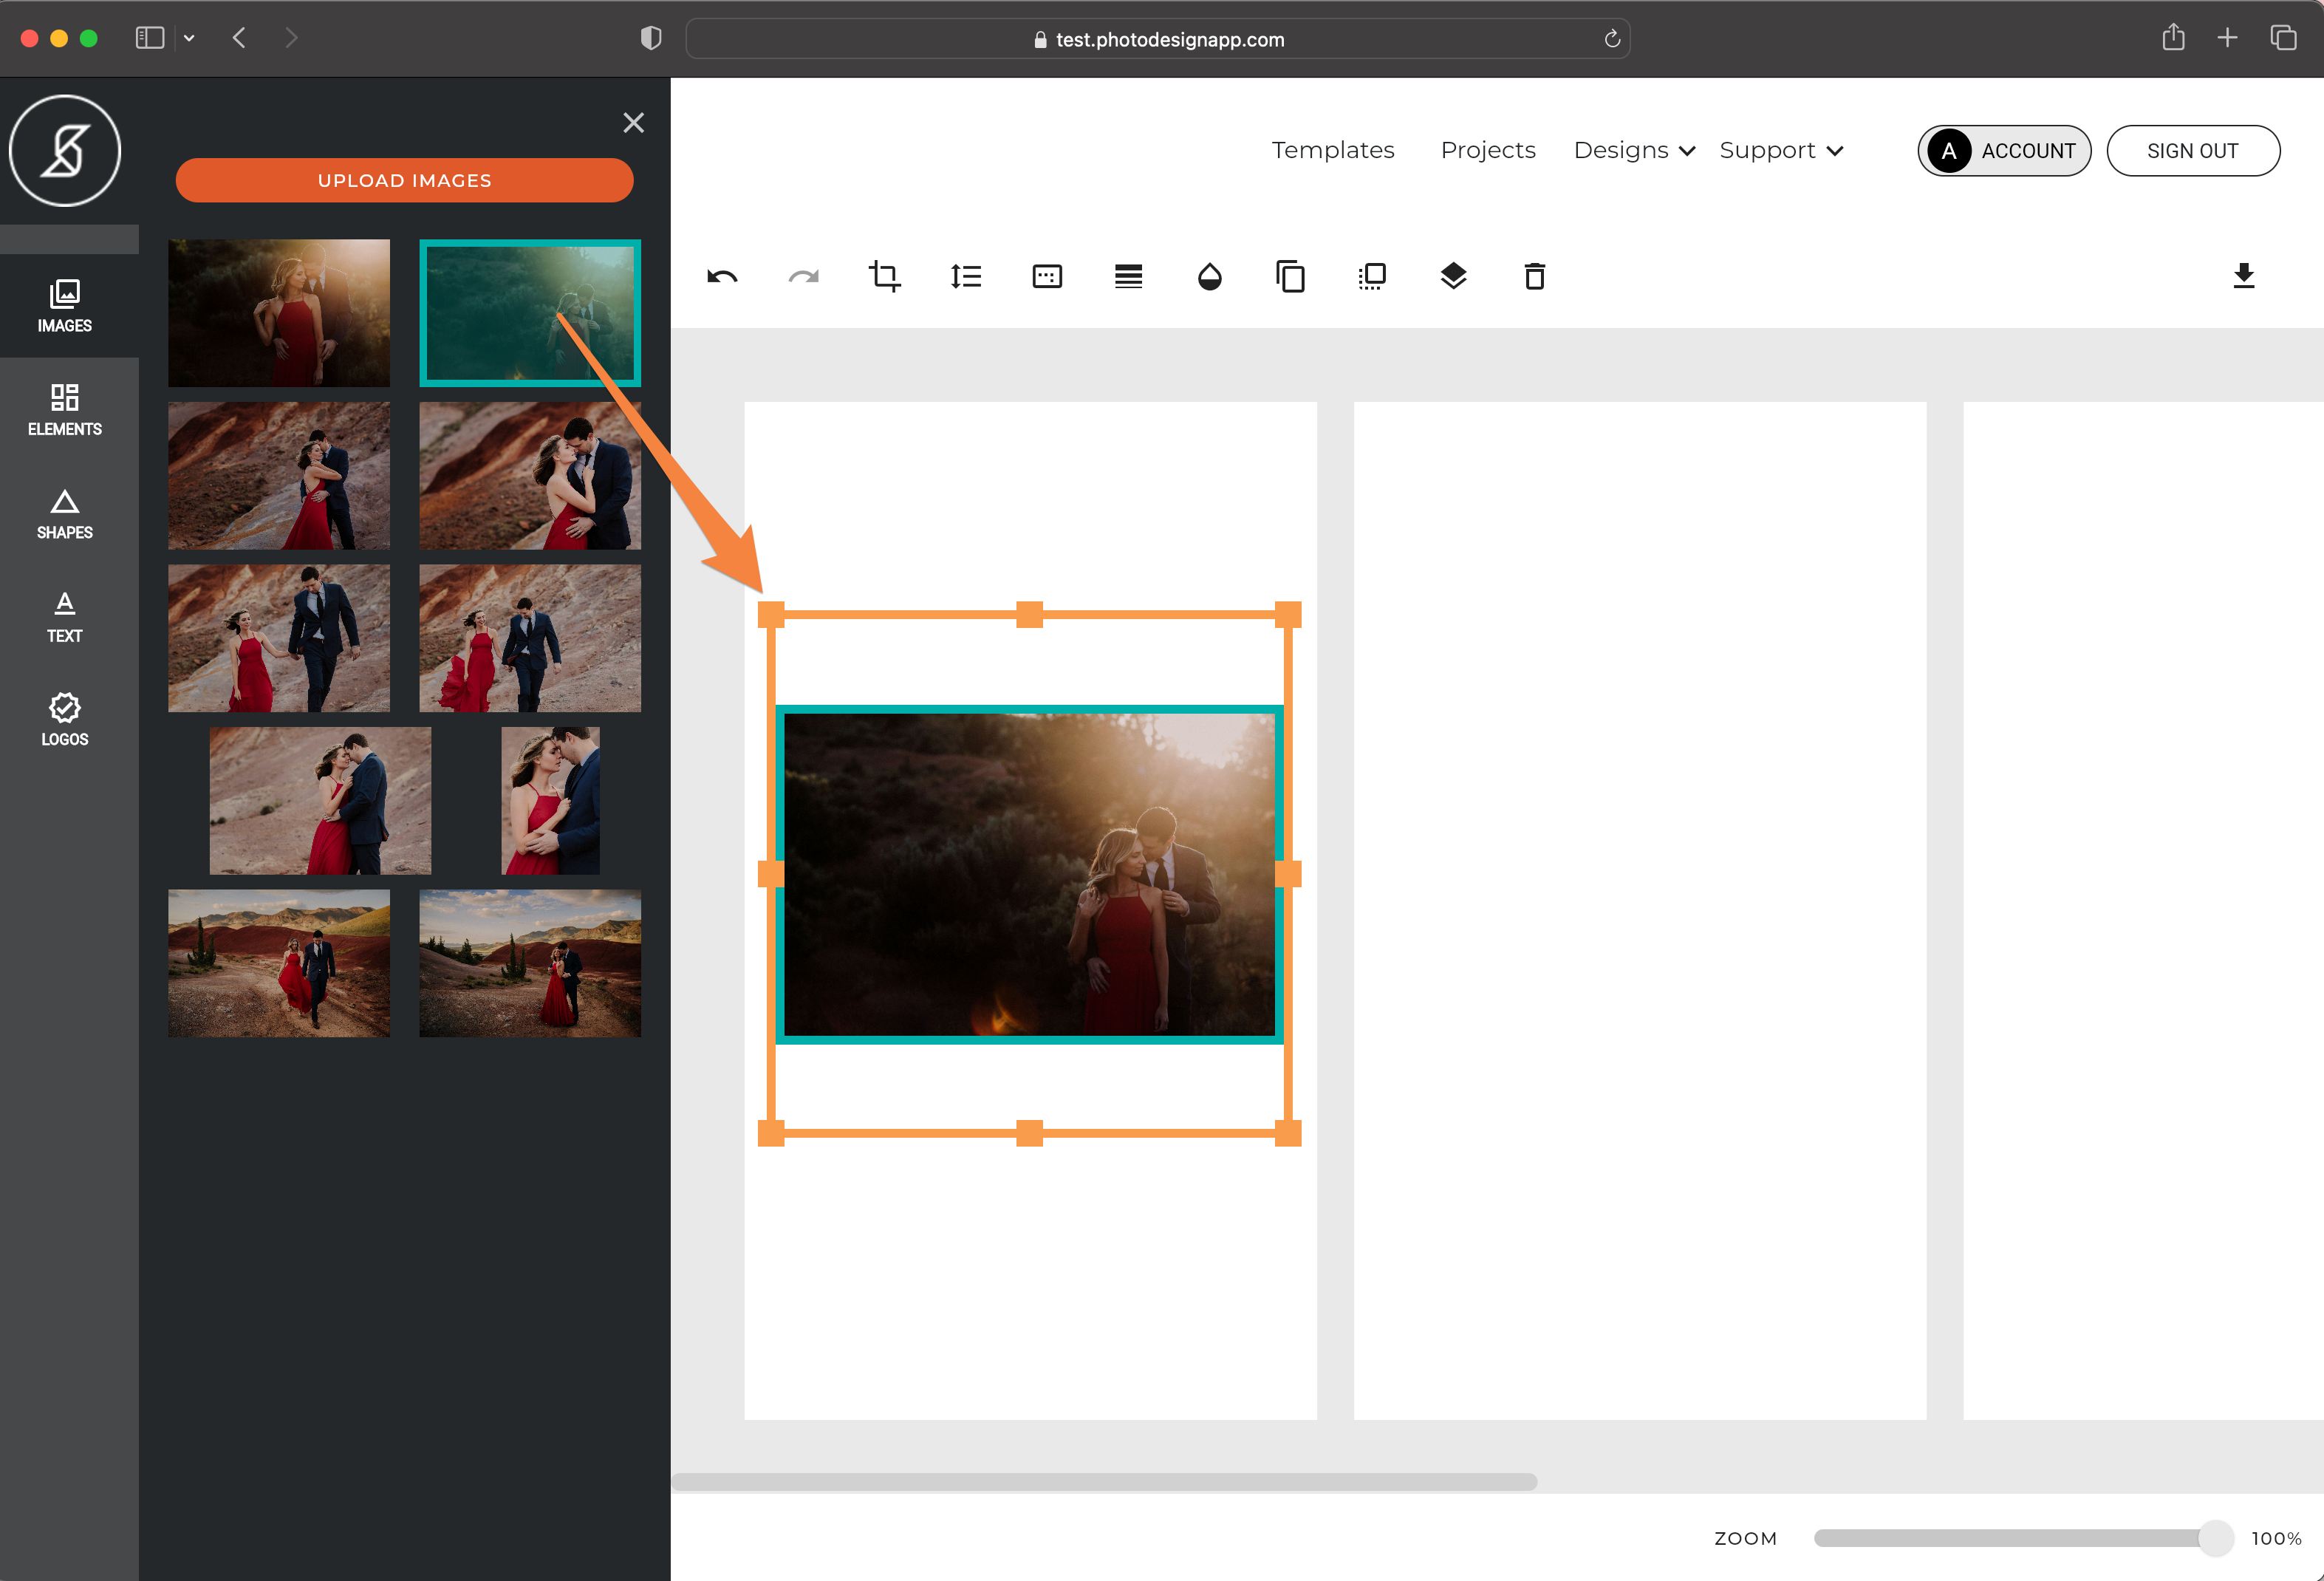Toggle the ELEMENTS panel open
The image size is (2324, 1581).
point(65,408)
